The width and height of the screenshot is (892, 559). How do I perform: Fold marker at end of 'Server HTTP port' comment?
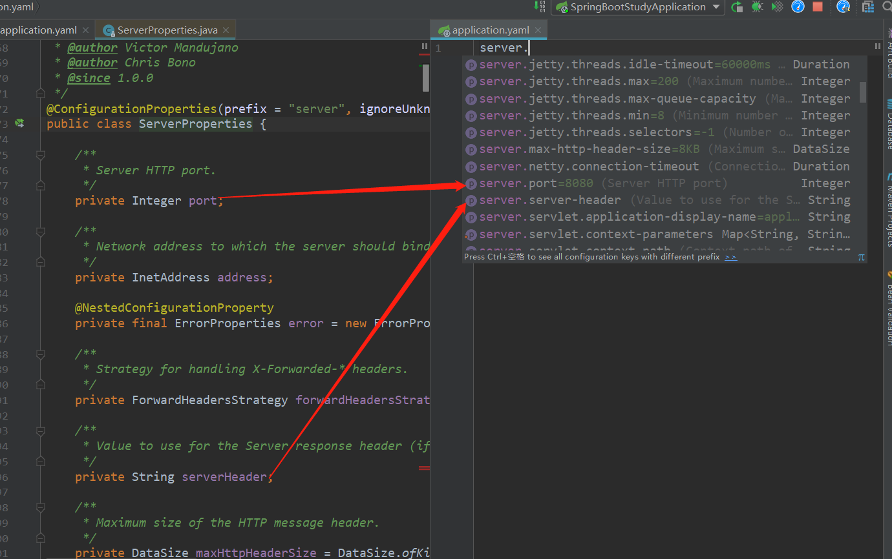pyautogui.click(x=41, y=186)
